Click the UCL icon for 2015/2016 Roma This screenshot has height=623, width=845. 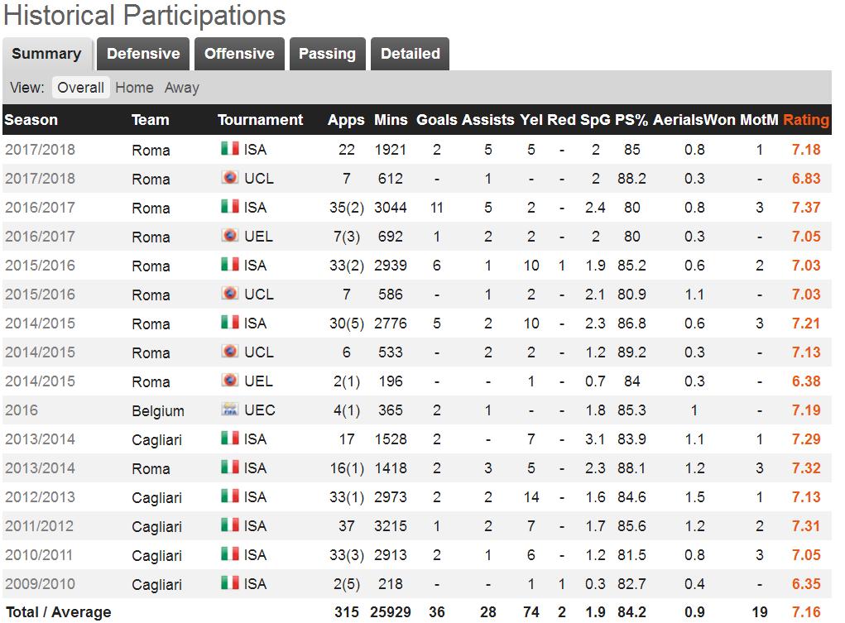pyautogui.click(x=229, y=294)
